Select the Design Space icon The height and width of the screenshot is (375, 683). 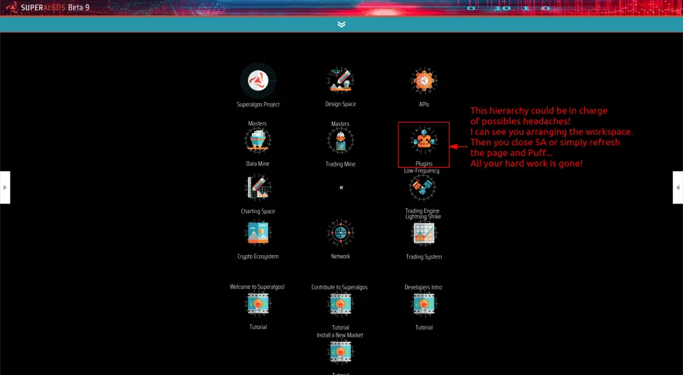click(341, 81)
